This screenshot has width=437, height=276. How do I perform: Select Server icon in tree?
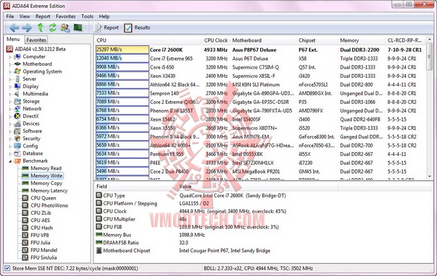click(x=18, y=79)
